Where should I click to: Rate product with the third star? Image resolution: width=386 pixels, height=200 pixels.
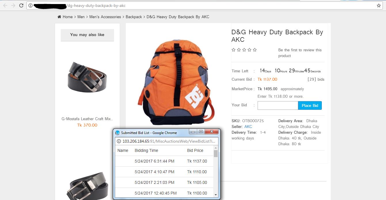[244, 50]
